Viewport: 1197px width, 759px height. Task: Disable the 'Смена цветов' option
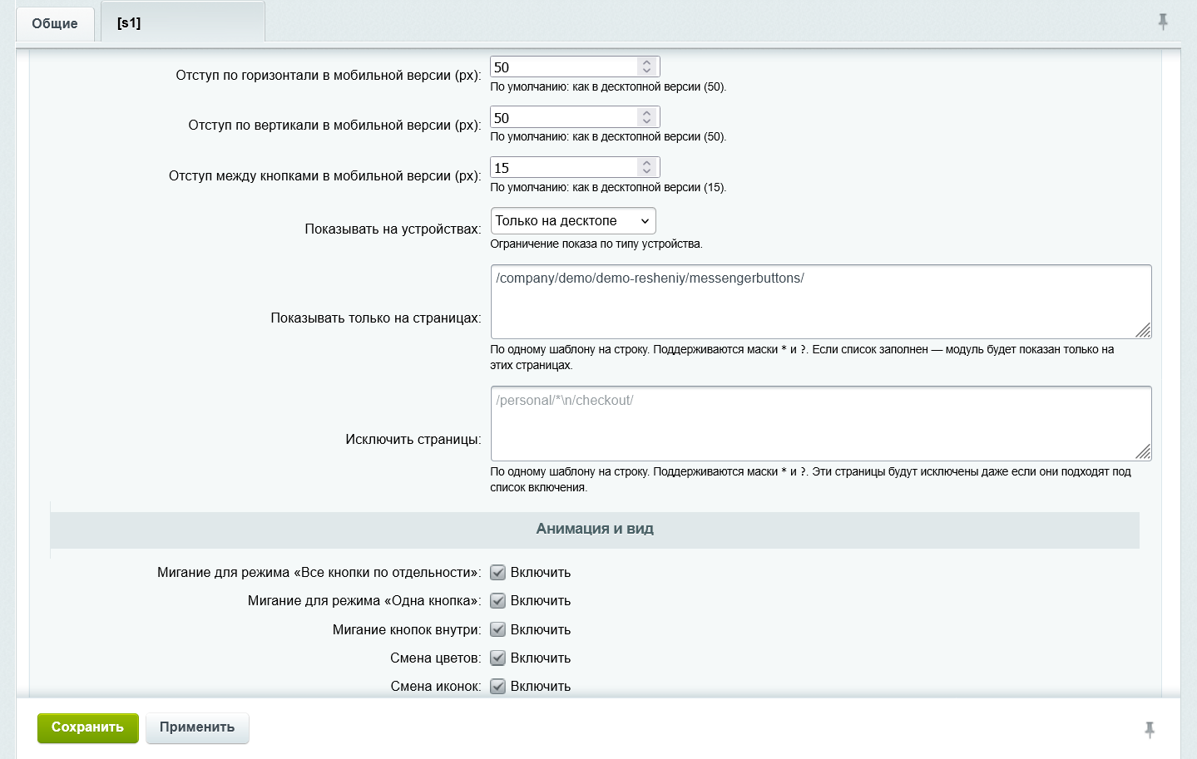pyautogui.click(x=497, y=658)
